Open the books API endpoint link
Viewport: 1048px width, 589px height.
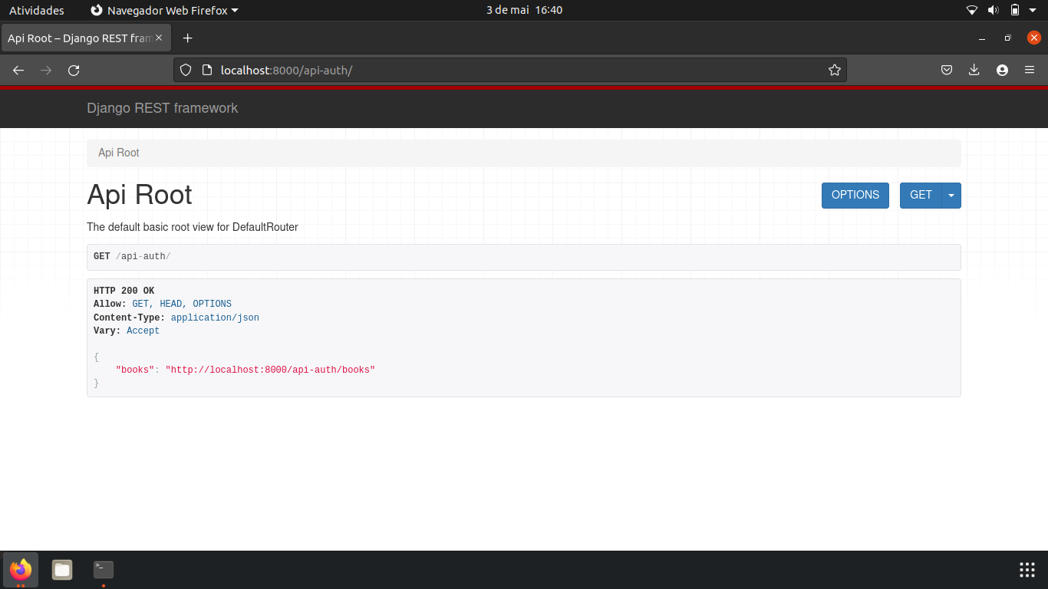(x=270, y=370)
